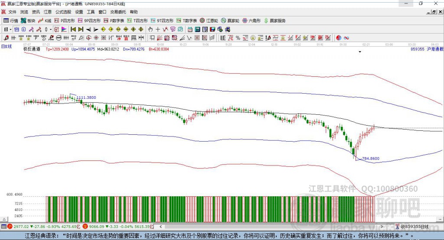Click the percent sign drawing tool
Screen dimensions: 444x240
[x=238, y=38]
